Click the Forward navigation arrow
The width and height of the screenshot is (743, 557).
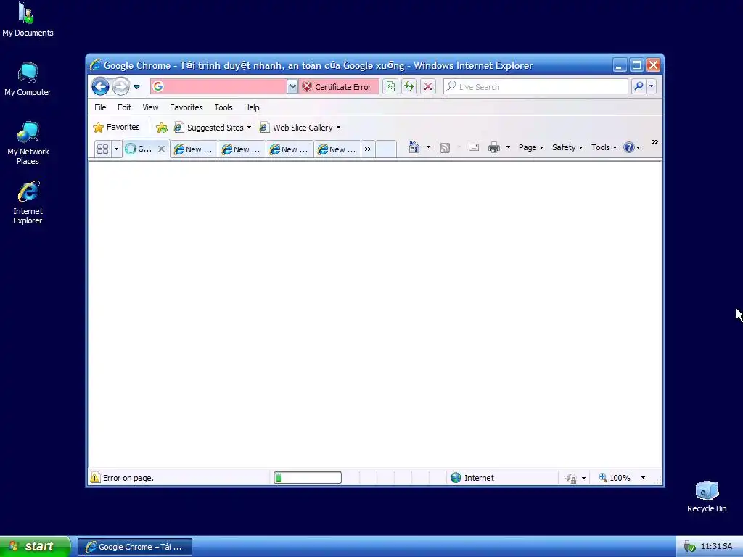121,87
